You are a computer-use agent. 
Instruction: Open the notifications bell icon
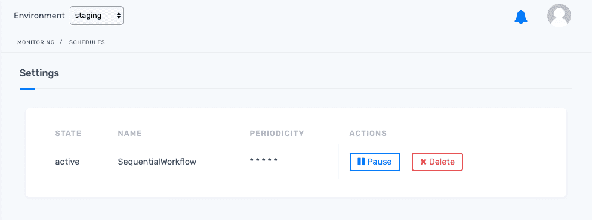pyautogui.click(x=521, y=17)
